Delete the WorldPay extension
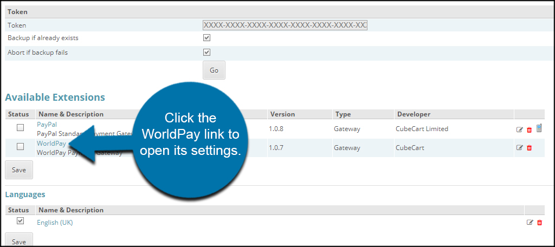555x247 pixels. click(x=529, y=147)
